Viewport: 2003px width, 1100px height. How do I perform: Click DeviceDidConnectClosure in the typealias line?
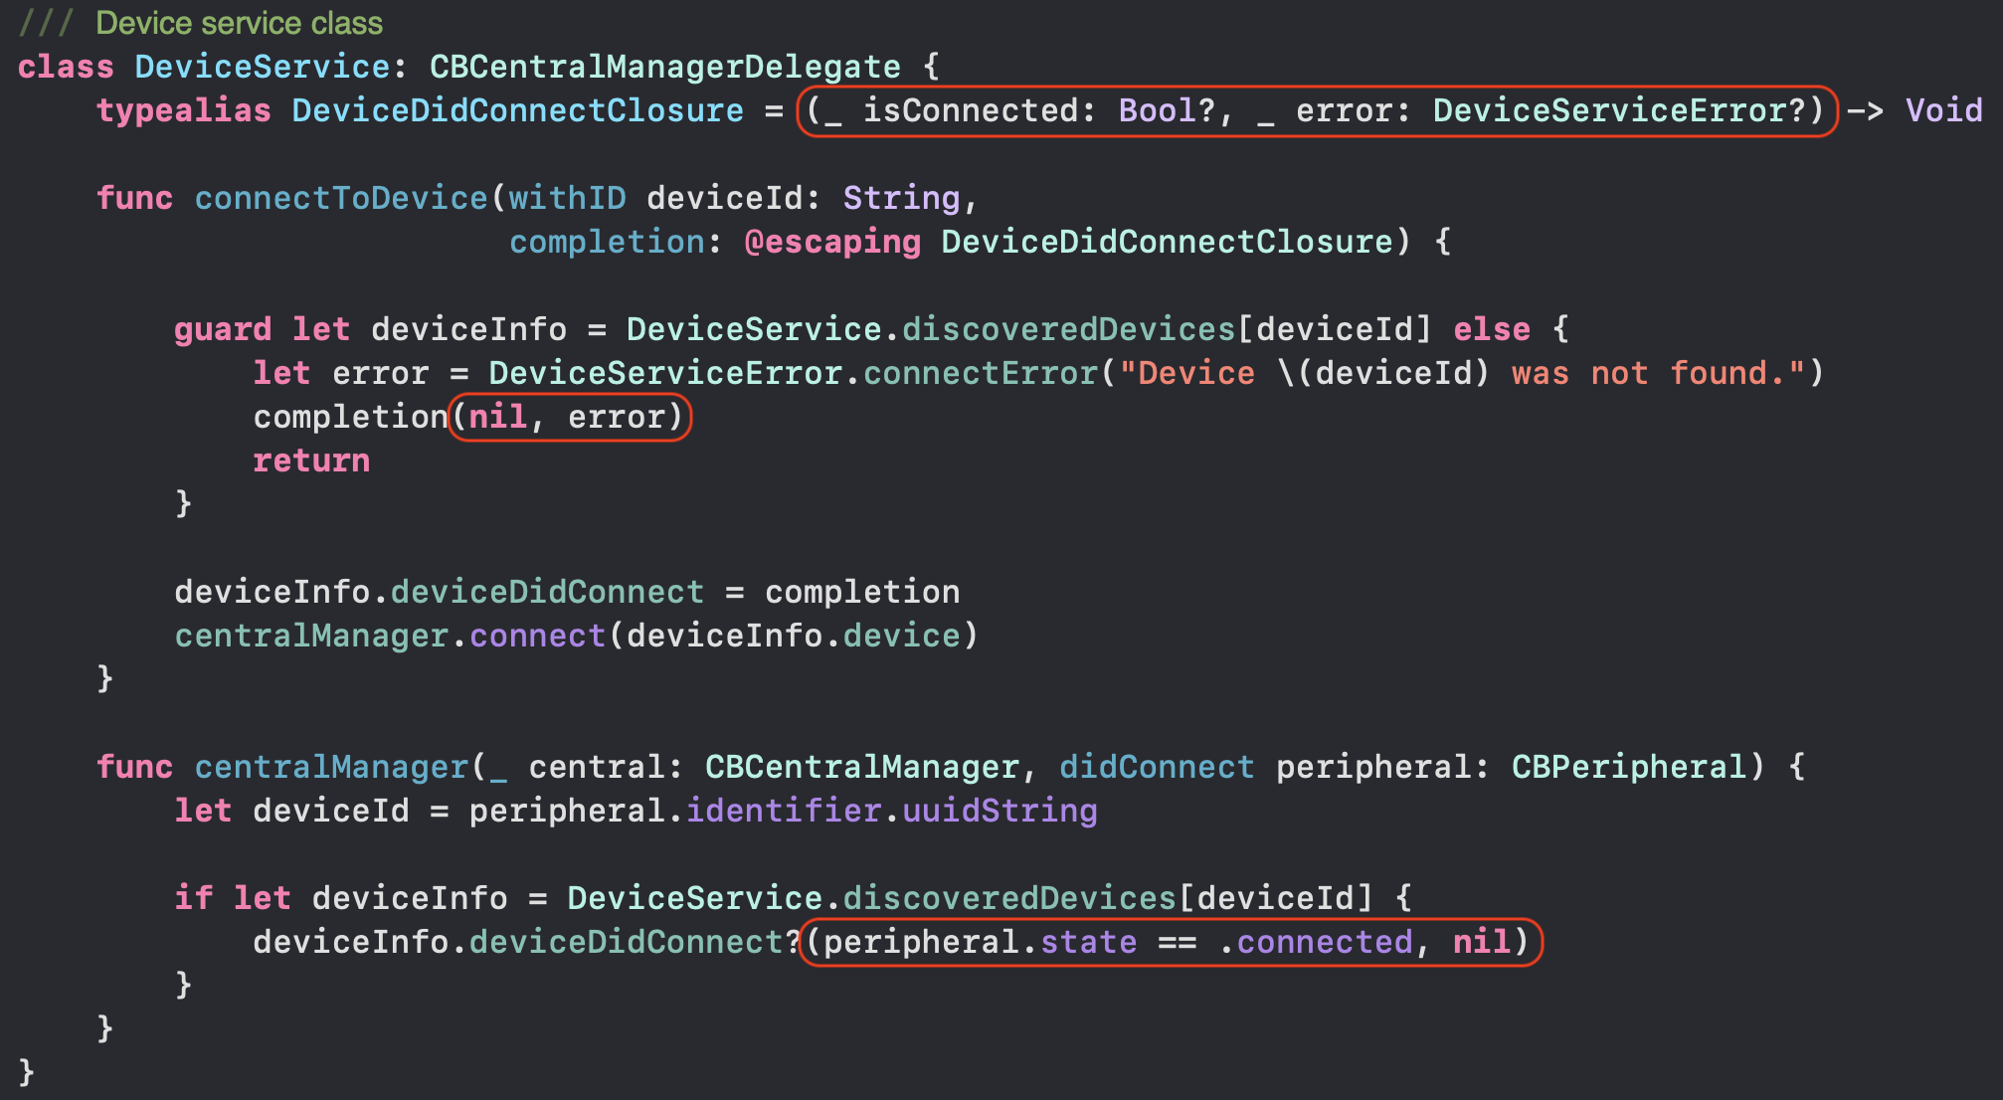tap(517, 110)
